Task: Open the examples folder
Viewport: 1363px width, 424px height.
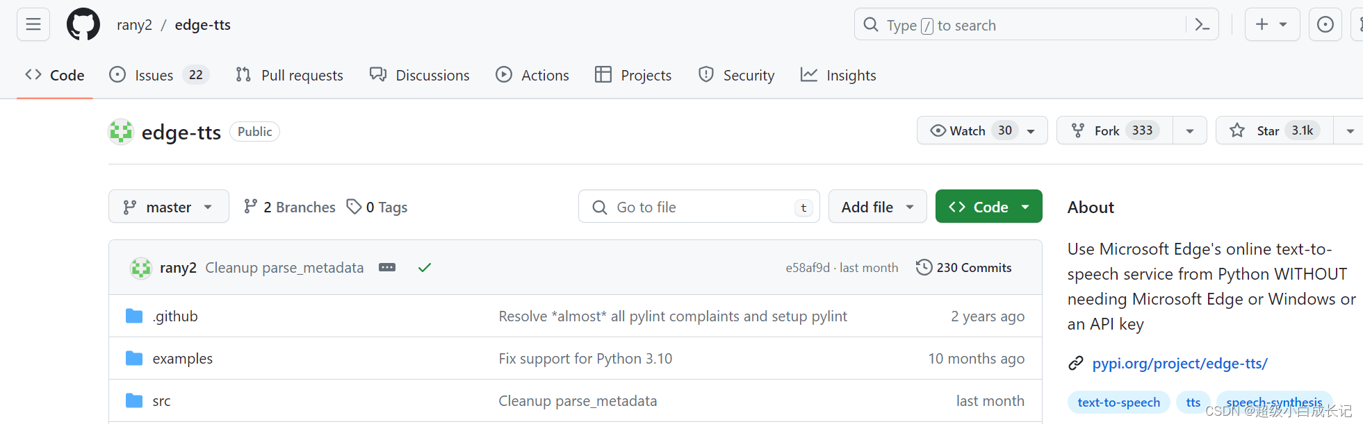Action: [x=182, y=359]
